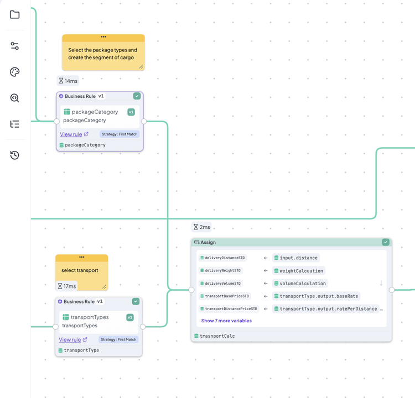415x398 pixels.
Task: Expand Show 7 more variables
Action: tap(226, 321)
